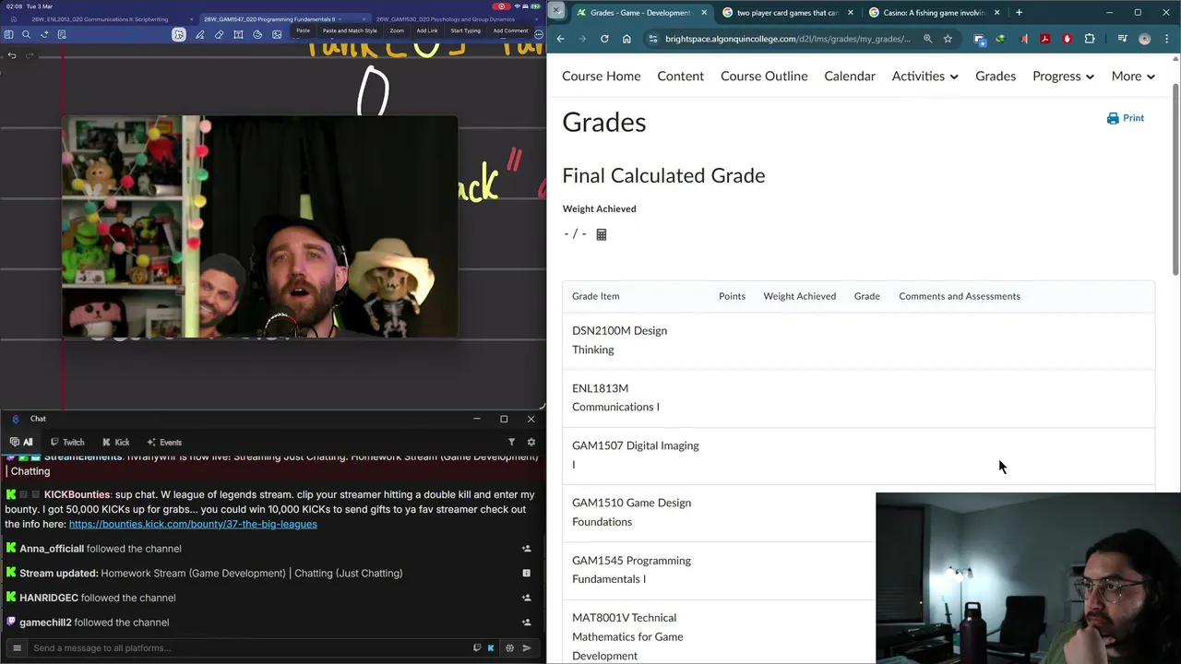Click the Adobe Acrobat extension icon
Image resolution: width=1181 pixels, height=664 pixels.
1044,39
